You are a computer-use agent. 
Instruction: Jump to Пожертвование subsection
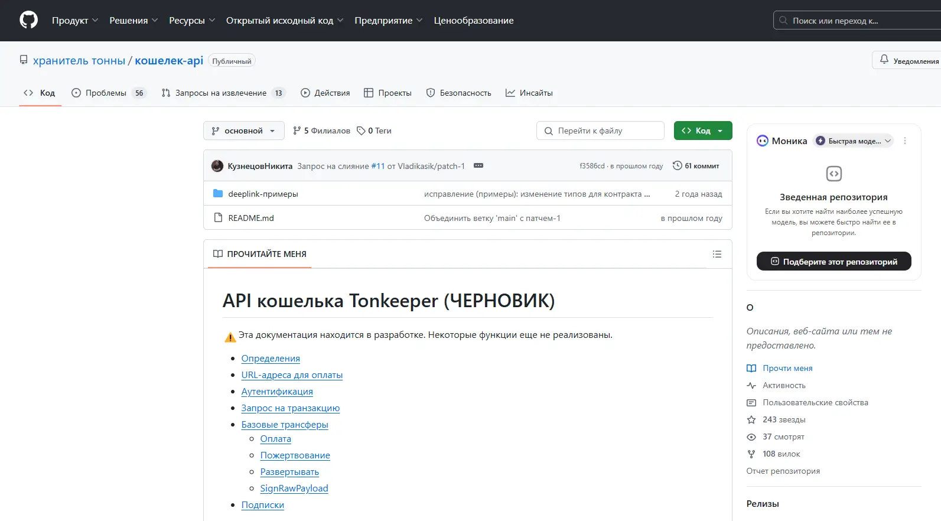pyautogui.click(x=295, y=455)
